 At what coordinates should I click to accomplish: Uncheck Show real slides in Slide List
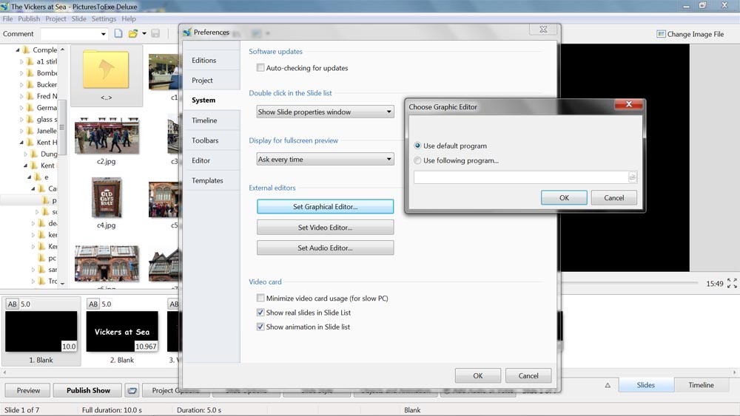click(x=260, y=313)
